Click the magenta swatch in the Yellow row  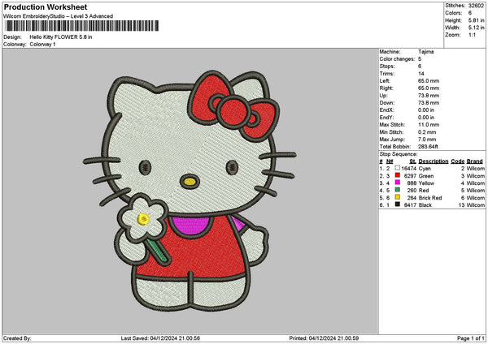point(398,183)
